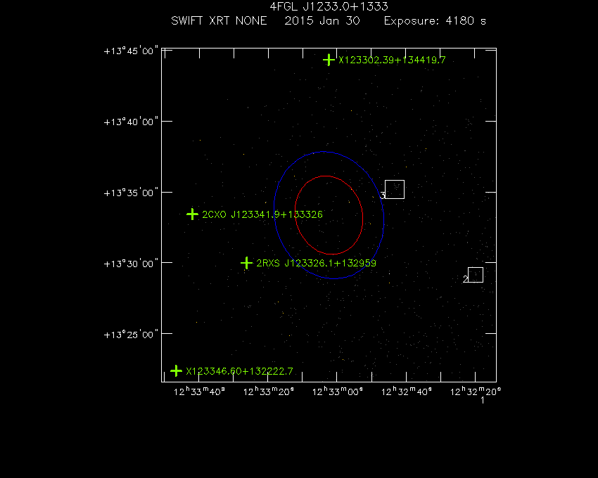
Task: Click the green cross marker for 2RXS J123326.1+132959
Action: point(246,263)
